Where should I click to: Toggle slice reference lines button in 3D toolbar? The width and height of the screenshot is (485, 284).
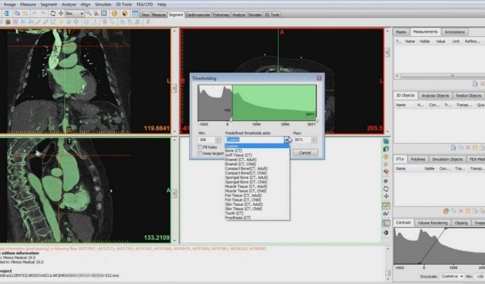point(386,206)
